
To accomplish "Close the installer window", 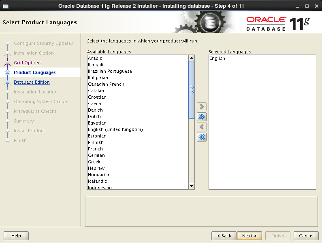I will coord(316,6).
